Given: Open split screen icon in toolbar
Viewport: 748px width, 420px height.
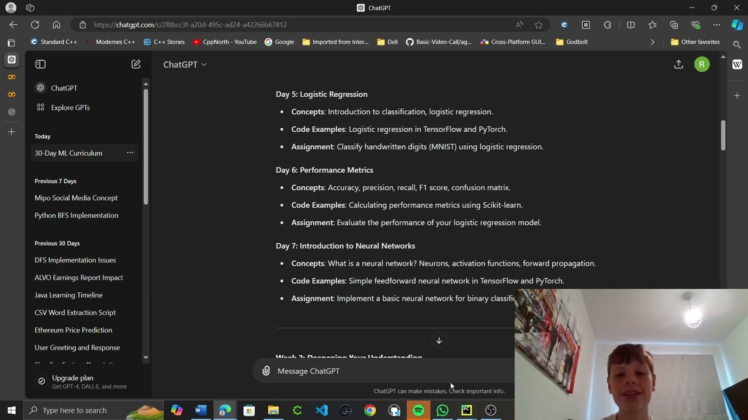Looking at the screenshot, I should click(631, 24).
